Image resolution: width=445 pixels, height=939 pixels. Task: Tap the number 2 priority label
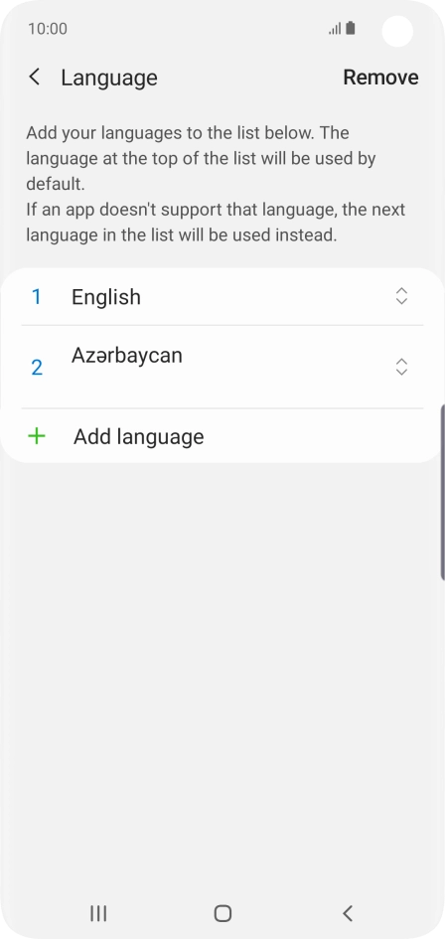[x=37, y=368]
